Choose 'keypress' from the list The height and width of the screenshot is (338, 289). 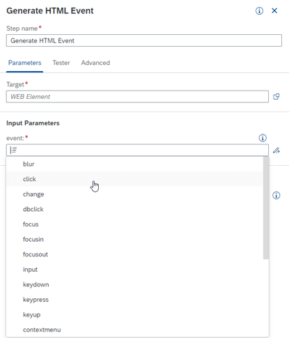coord(134,300)
